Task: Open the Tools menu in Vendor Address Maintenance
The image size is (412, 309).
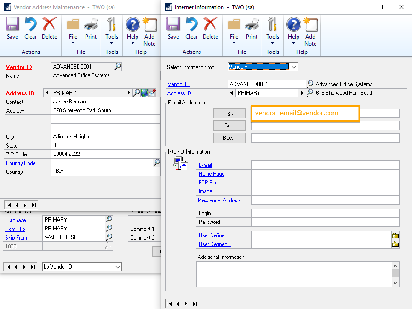Action: [112, 31]
